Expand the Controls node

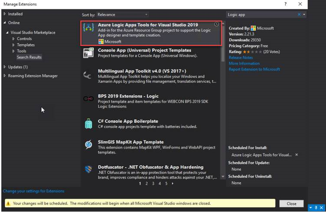click(13, 39)
